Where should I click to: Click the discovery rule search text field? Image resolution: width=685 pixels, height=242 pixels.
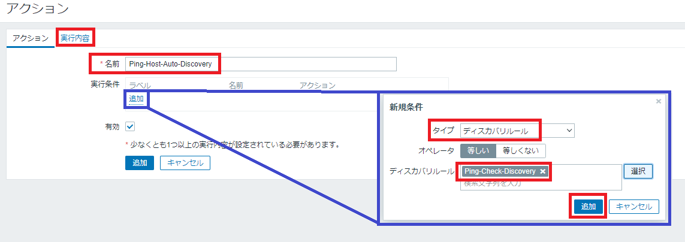[x=539, y=184]
